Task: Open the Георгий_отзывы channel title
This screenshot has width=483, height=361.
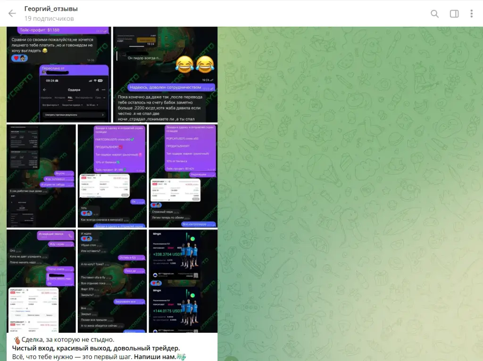Action: [x=51, y=9]
